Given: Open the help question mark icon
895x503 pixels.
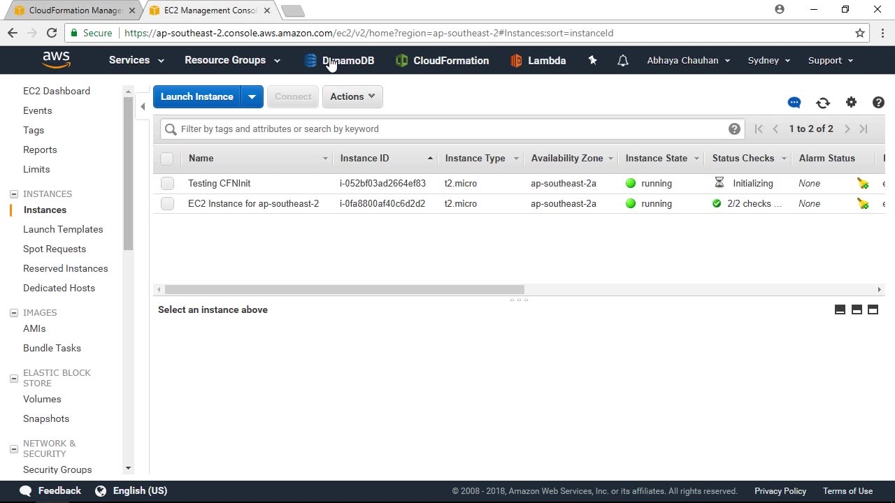Looking at the screenshot, I should point(879,103).
